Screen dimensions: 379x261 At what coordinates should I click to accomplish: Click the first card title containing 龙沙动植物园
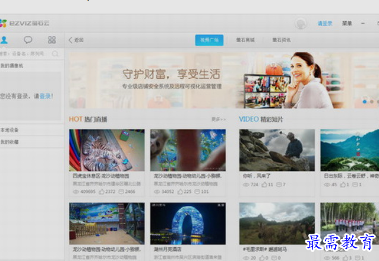coord(101,176)
